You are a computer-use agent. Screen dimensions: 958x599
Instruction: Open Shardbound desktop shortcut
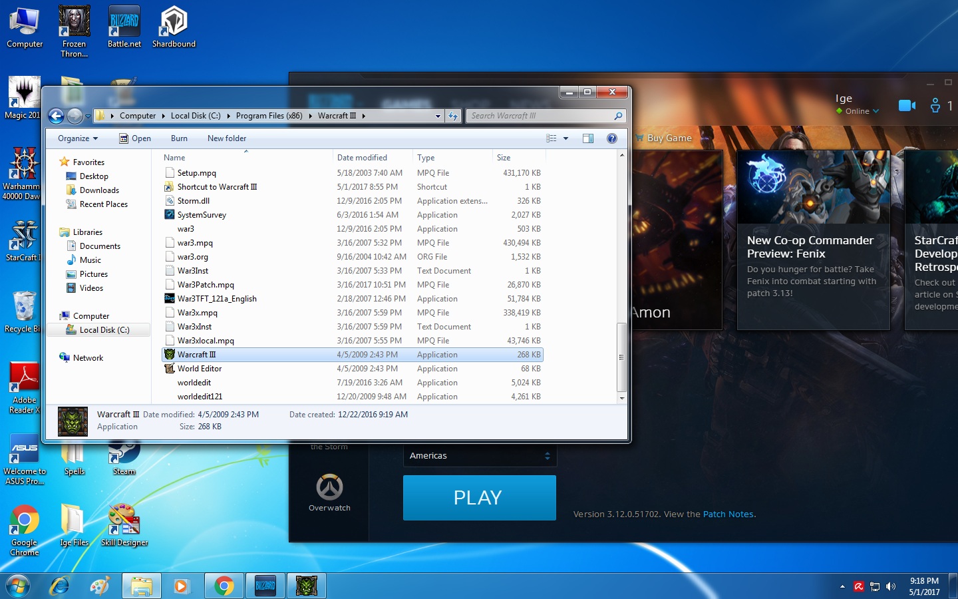pyautogui.click(x=174, y=28)
